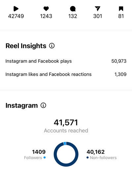Tap the 41,571 Accounts reached figure
Screen dimensions: 132x176
(66, 123)
